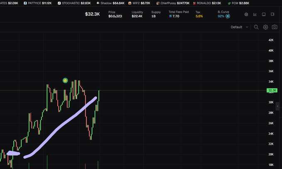Click the bonding curve progress ring icon
Image resolution: width=282 pixels, height=169 pixels.
pos(228,16)
